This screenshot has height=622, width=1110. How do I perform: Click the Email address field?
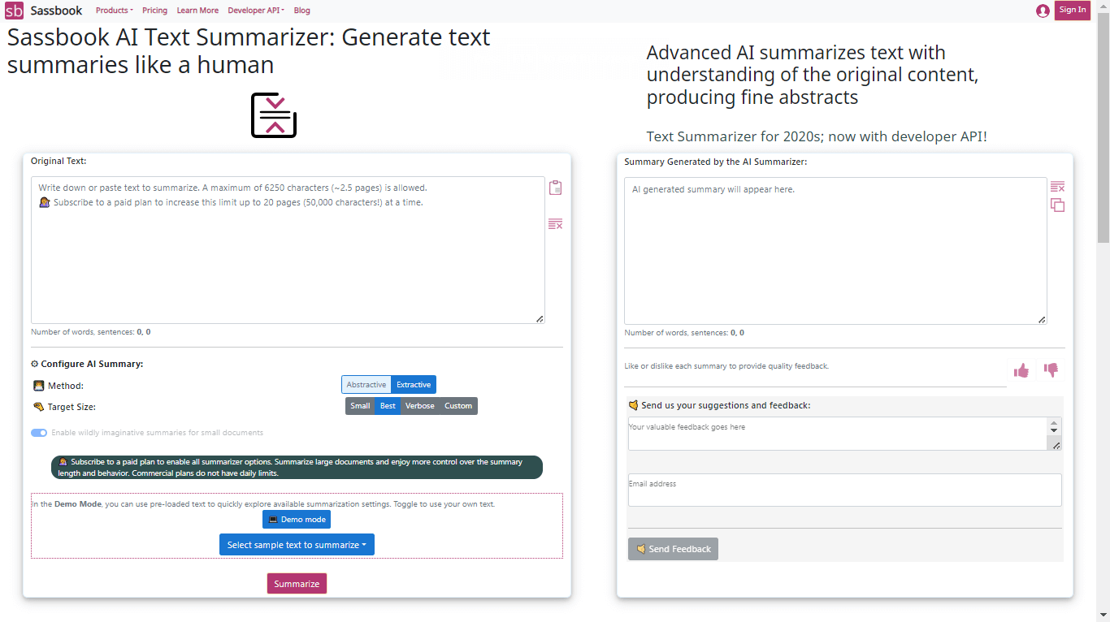point(845,490)
